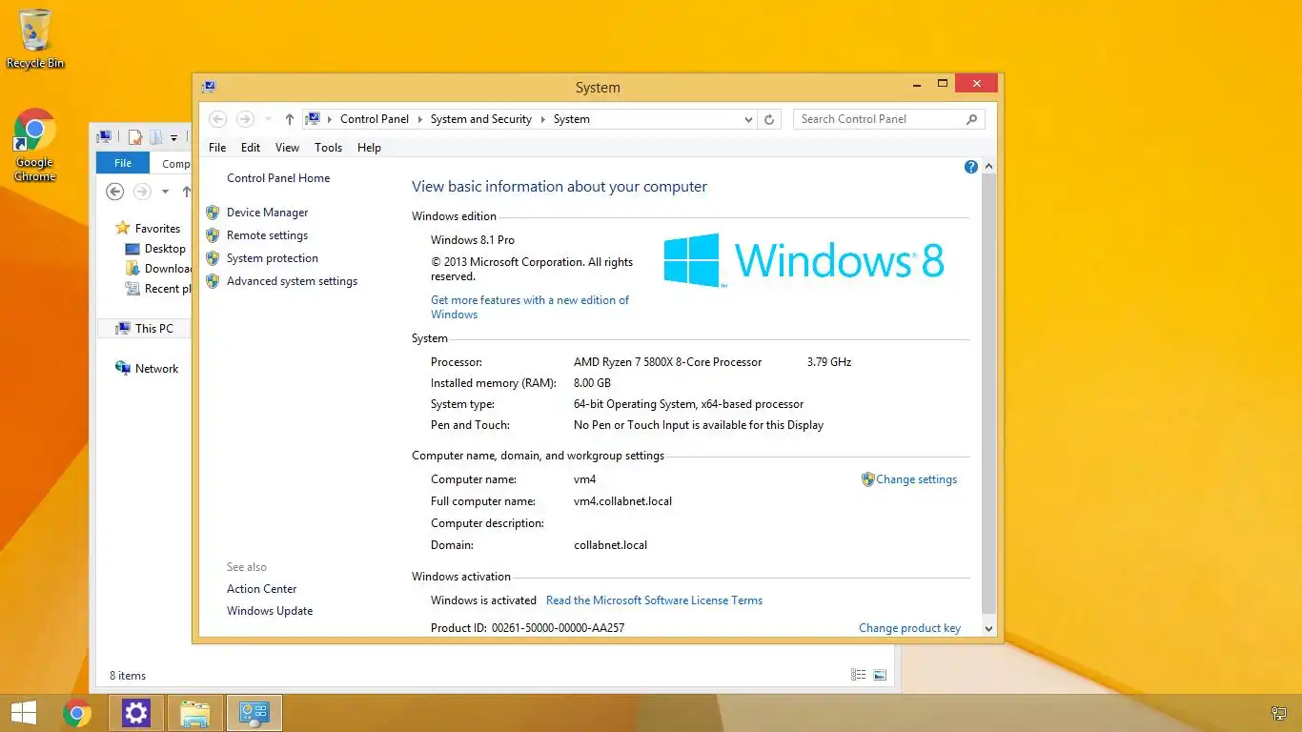Click Change product key
The width and height of the screenshot is (1302, 732).
pyautogui.click(x=909, y=628)
